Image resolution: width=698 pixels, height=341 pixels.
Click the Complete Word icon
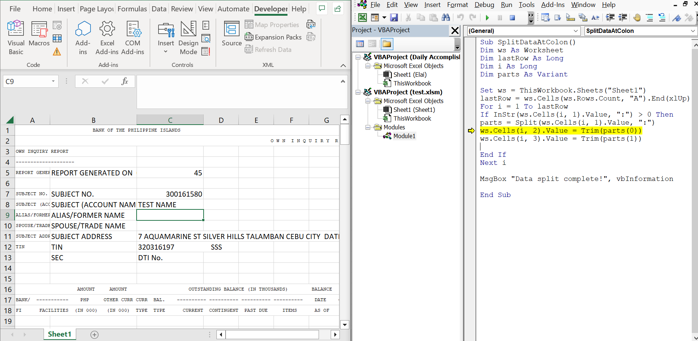click(595, 17)
